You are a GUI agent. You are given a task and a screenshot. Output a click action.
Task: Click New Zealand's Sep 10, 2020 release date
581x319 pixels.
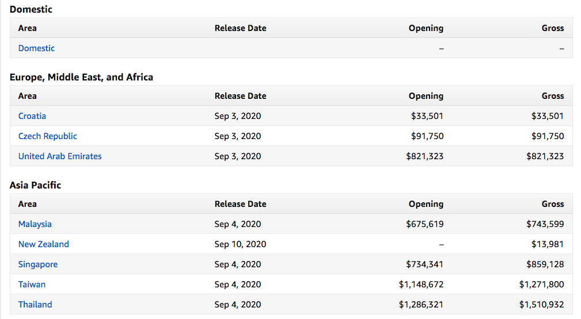click(x=240, y=244)
